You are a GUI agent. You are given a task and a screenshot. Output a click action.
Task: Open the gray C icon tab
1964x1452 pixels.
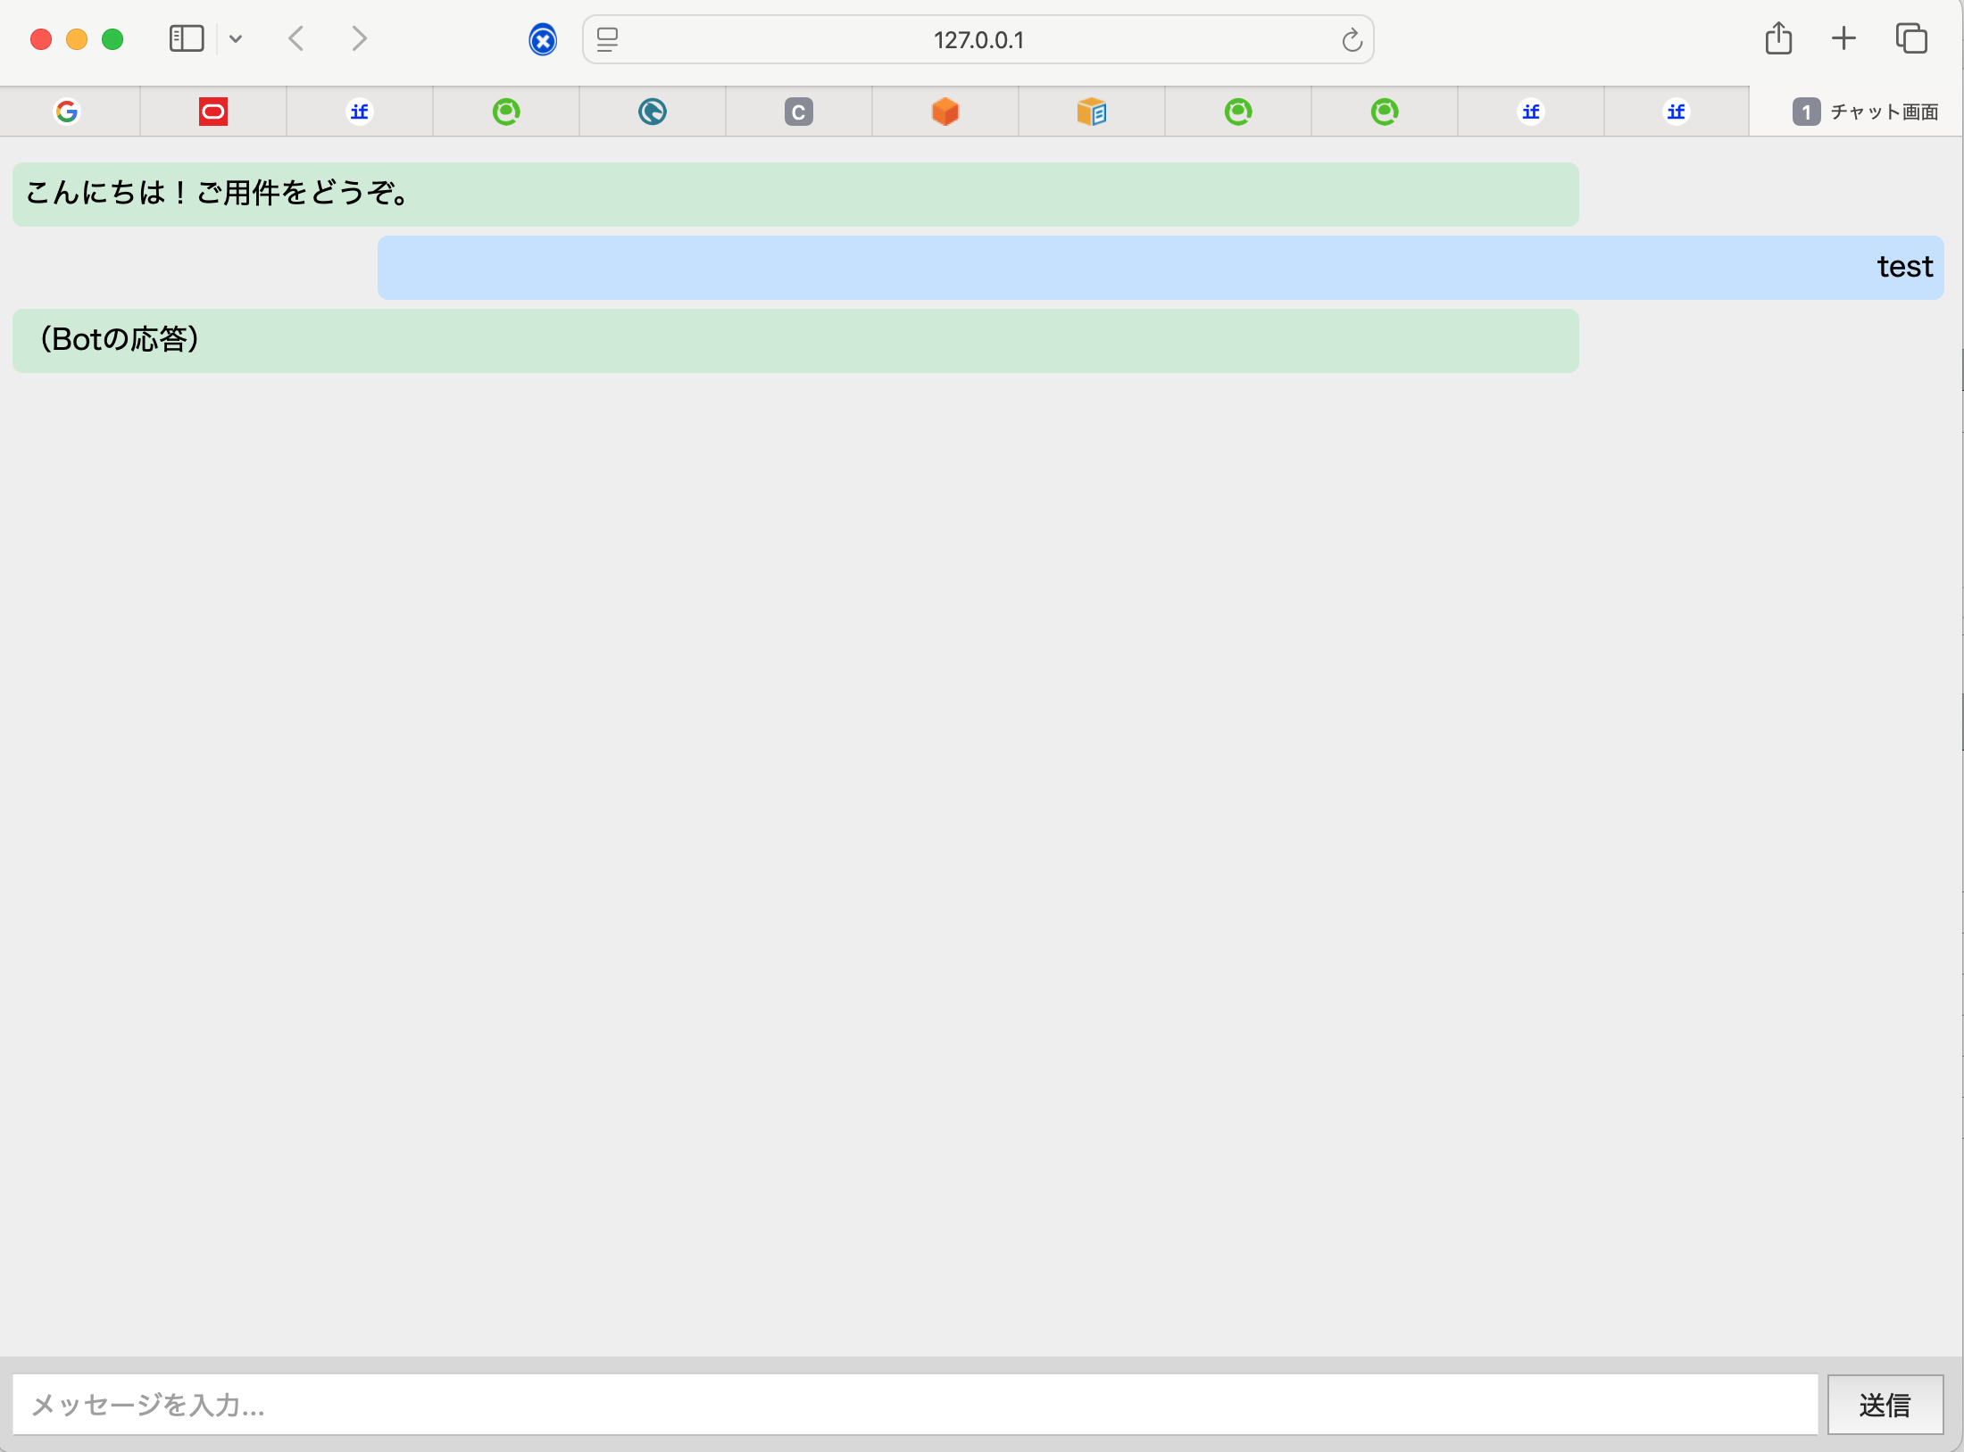tap(799, 112)
